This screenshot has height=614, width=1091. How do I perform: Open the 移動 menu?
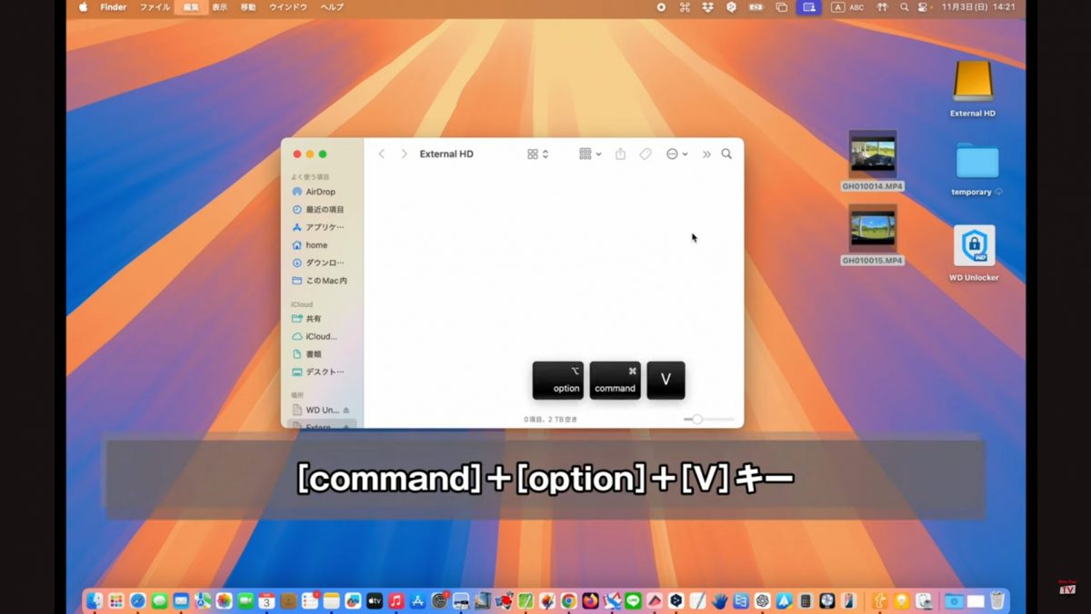coord(248,7)
